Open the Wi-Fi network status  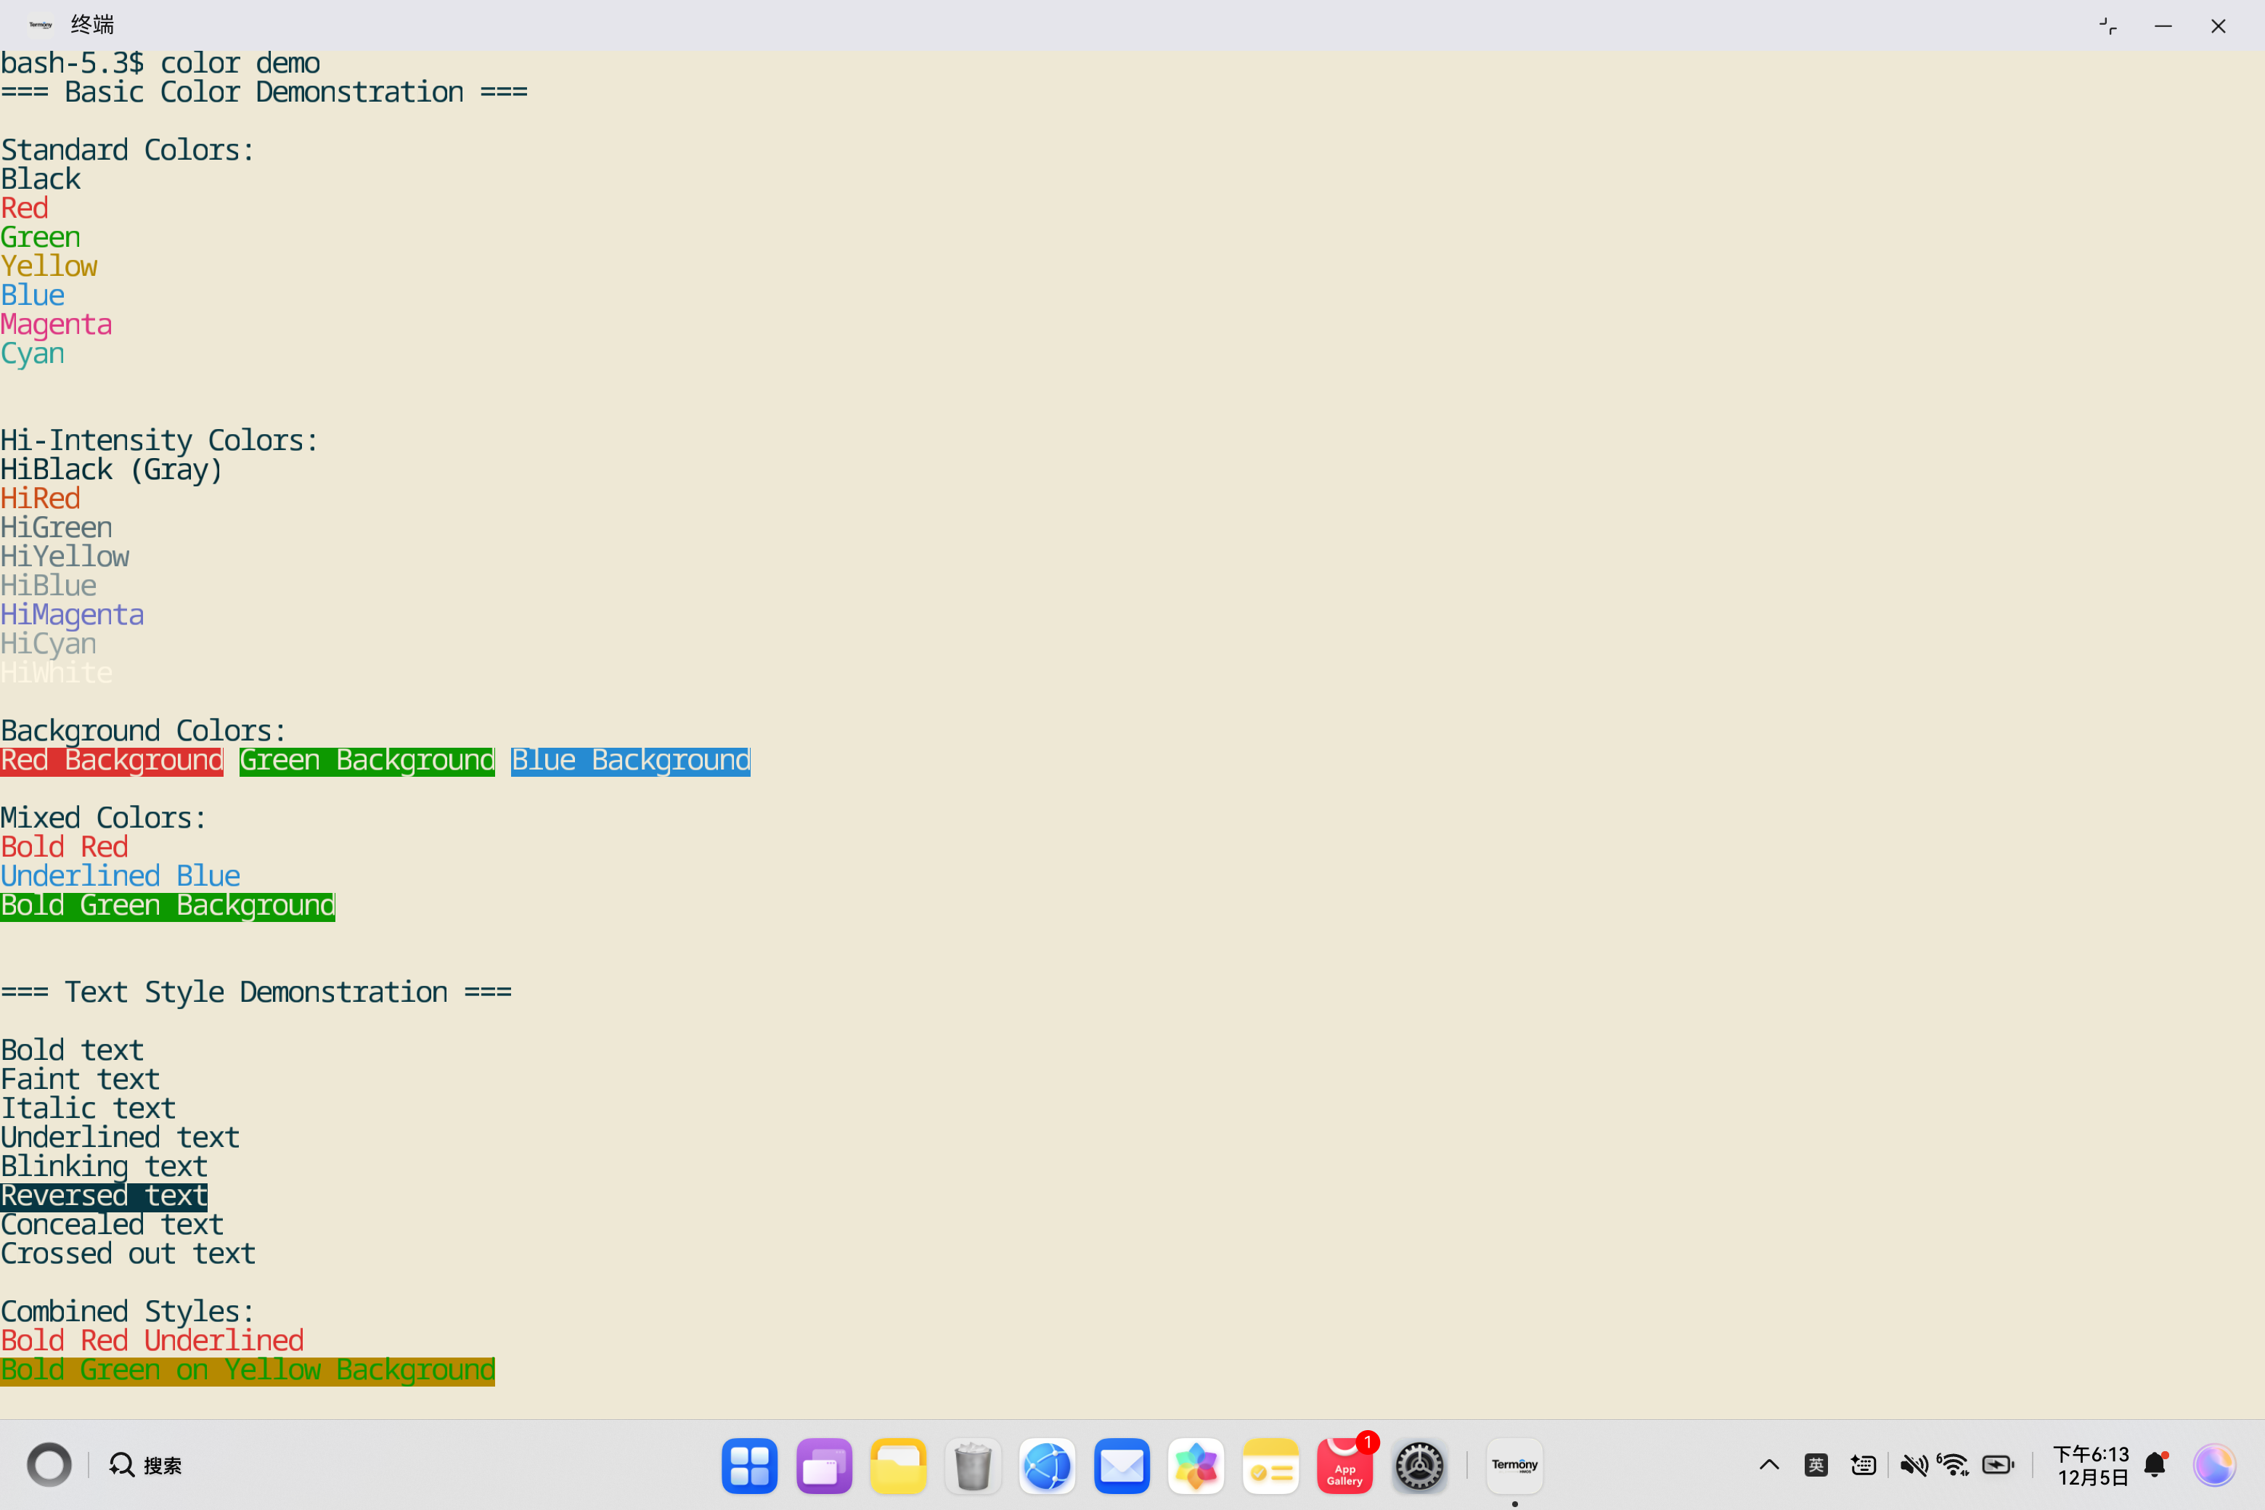pos(1954,1466)
